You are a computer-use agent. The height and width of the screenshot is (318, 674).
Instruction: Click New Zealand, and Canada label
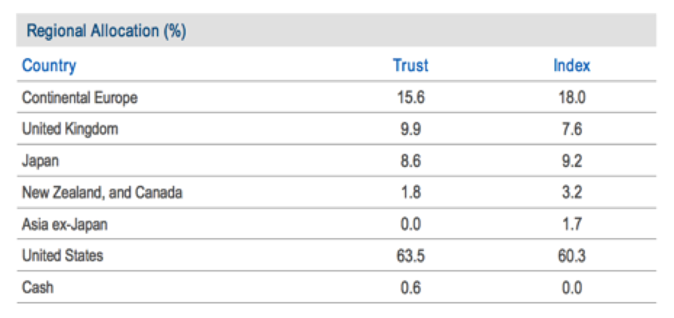102,193
